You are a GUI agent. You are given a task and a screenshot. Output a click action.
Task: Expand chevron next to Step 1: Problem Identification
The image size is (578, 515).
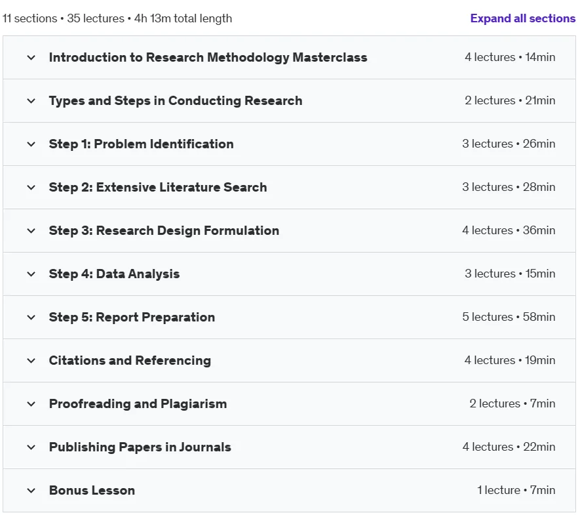(x=31, y=144)
